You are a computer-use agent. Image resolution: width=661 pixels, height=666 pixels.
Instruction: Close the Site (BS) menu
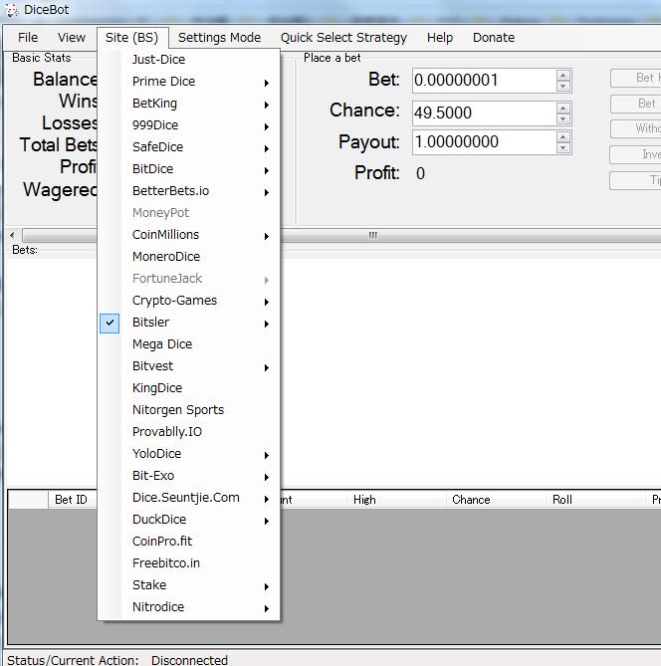[132, 38]
